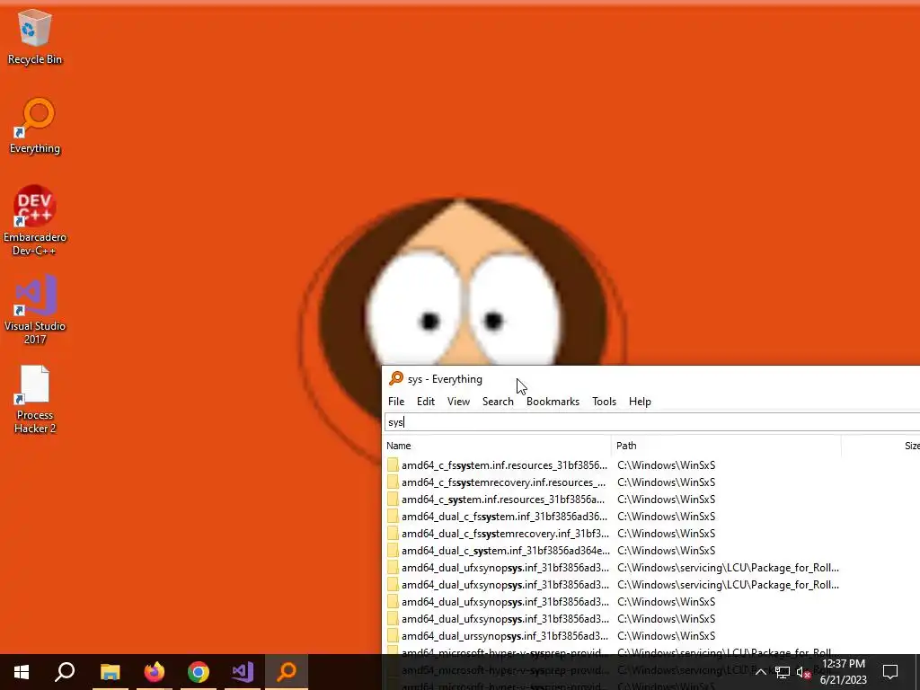The height and width of the screenshot is (690, 920).
Task: Open the Edit menu in Everything
Action: click(x=425, y=402)
